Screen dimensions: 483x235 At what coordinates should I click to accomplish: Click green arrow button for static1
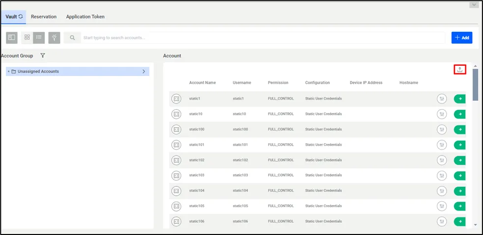459,99
